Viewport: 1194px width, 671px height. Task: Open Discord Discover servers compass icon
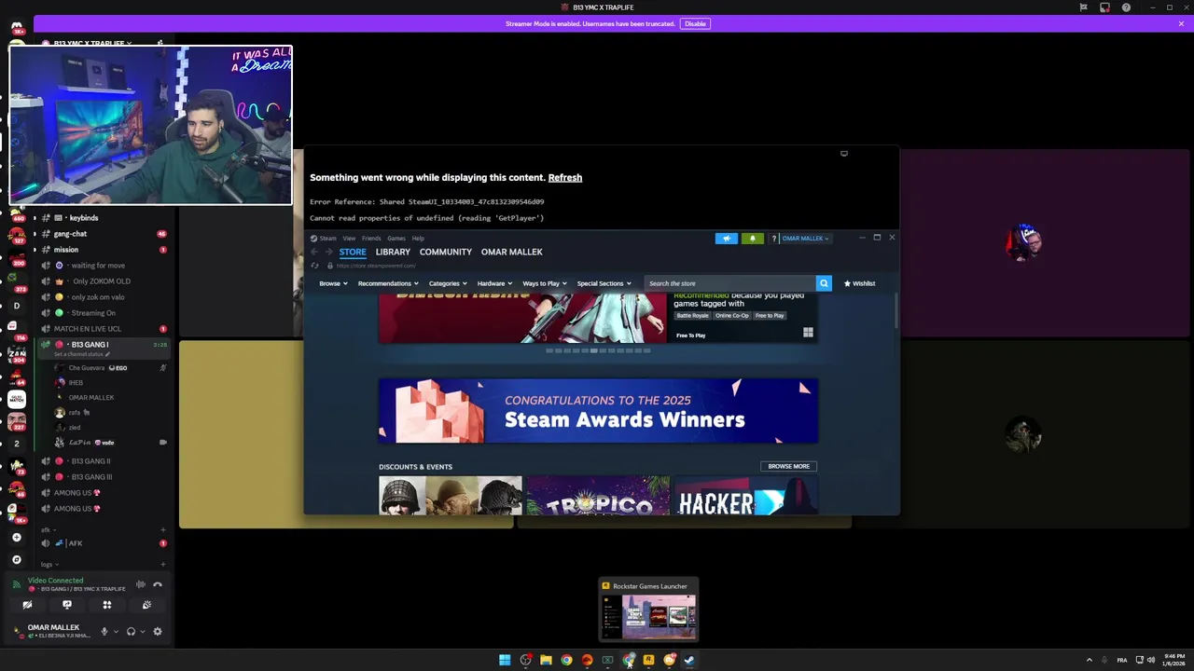click(16, 559)
